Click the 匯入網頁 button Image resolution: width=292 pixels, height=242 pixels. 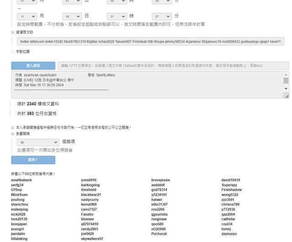[33, 66]
